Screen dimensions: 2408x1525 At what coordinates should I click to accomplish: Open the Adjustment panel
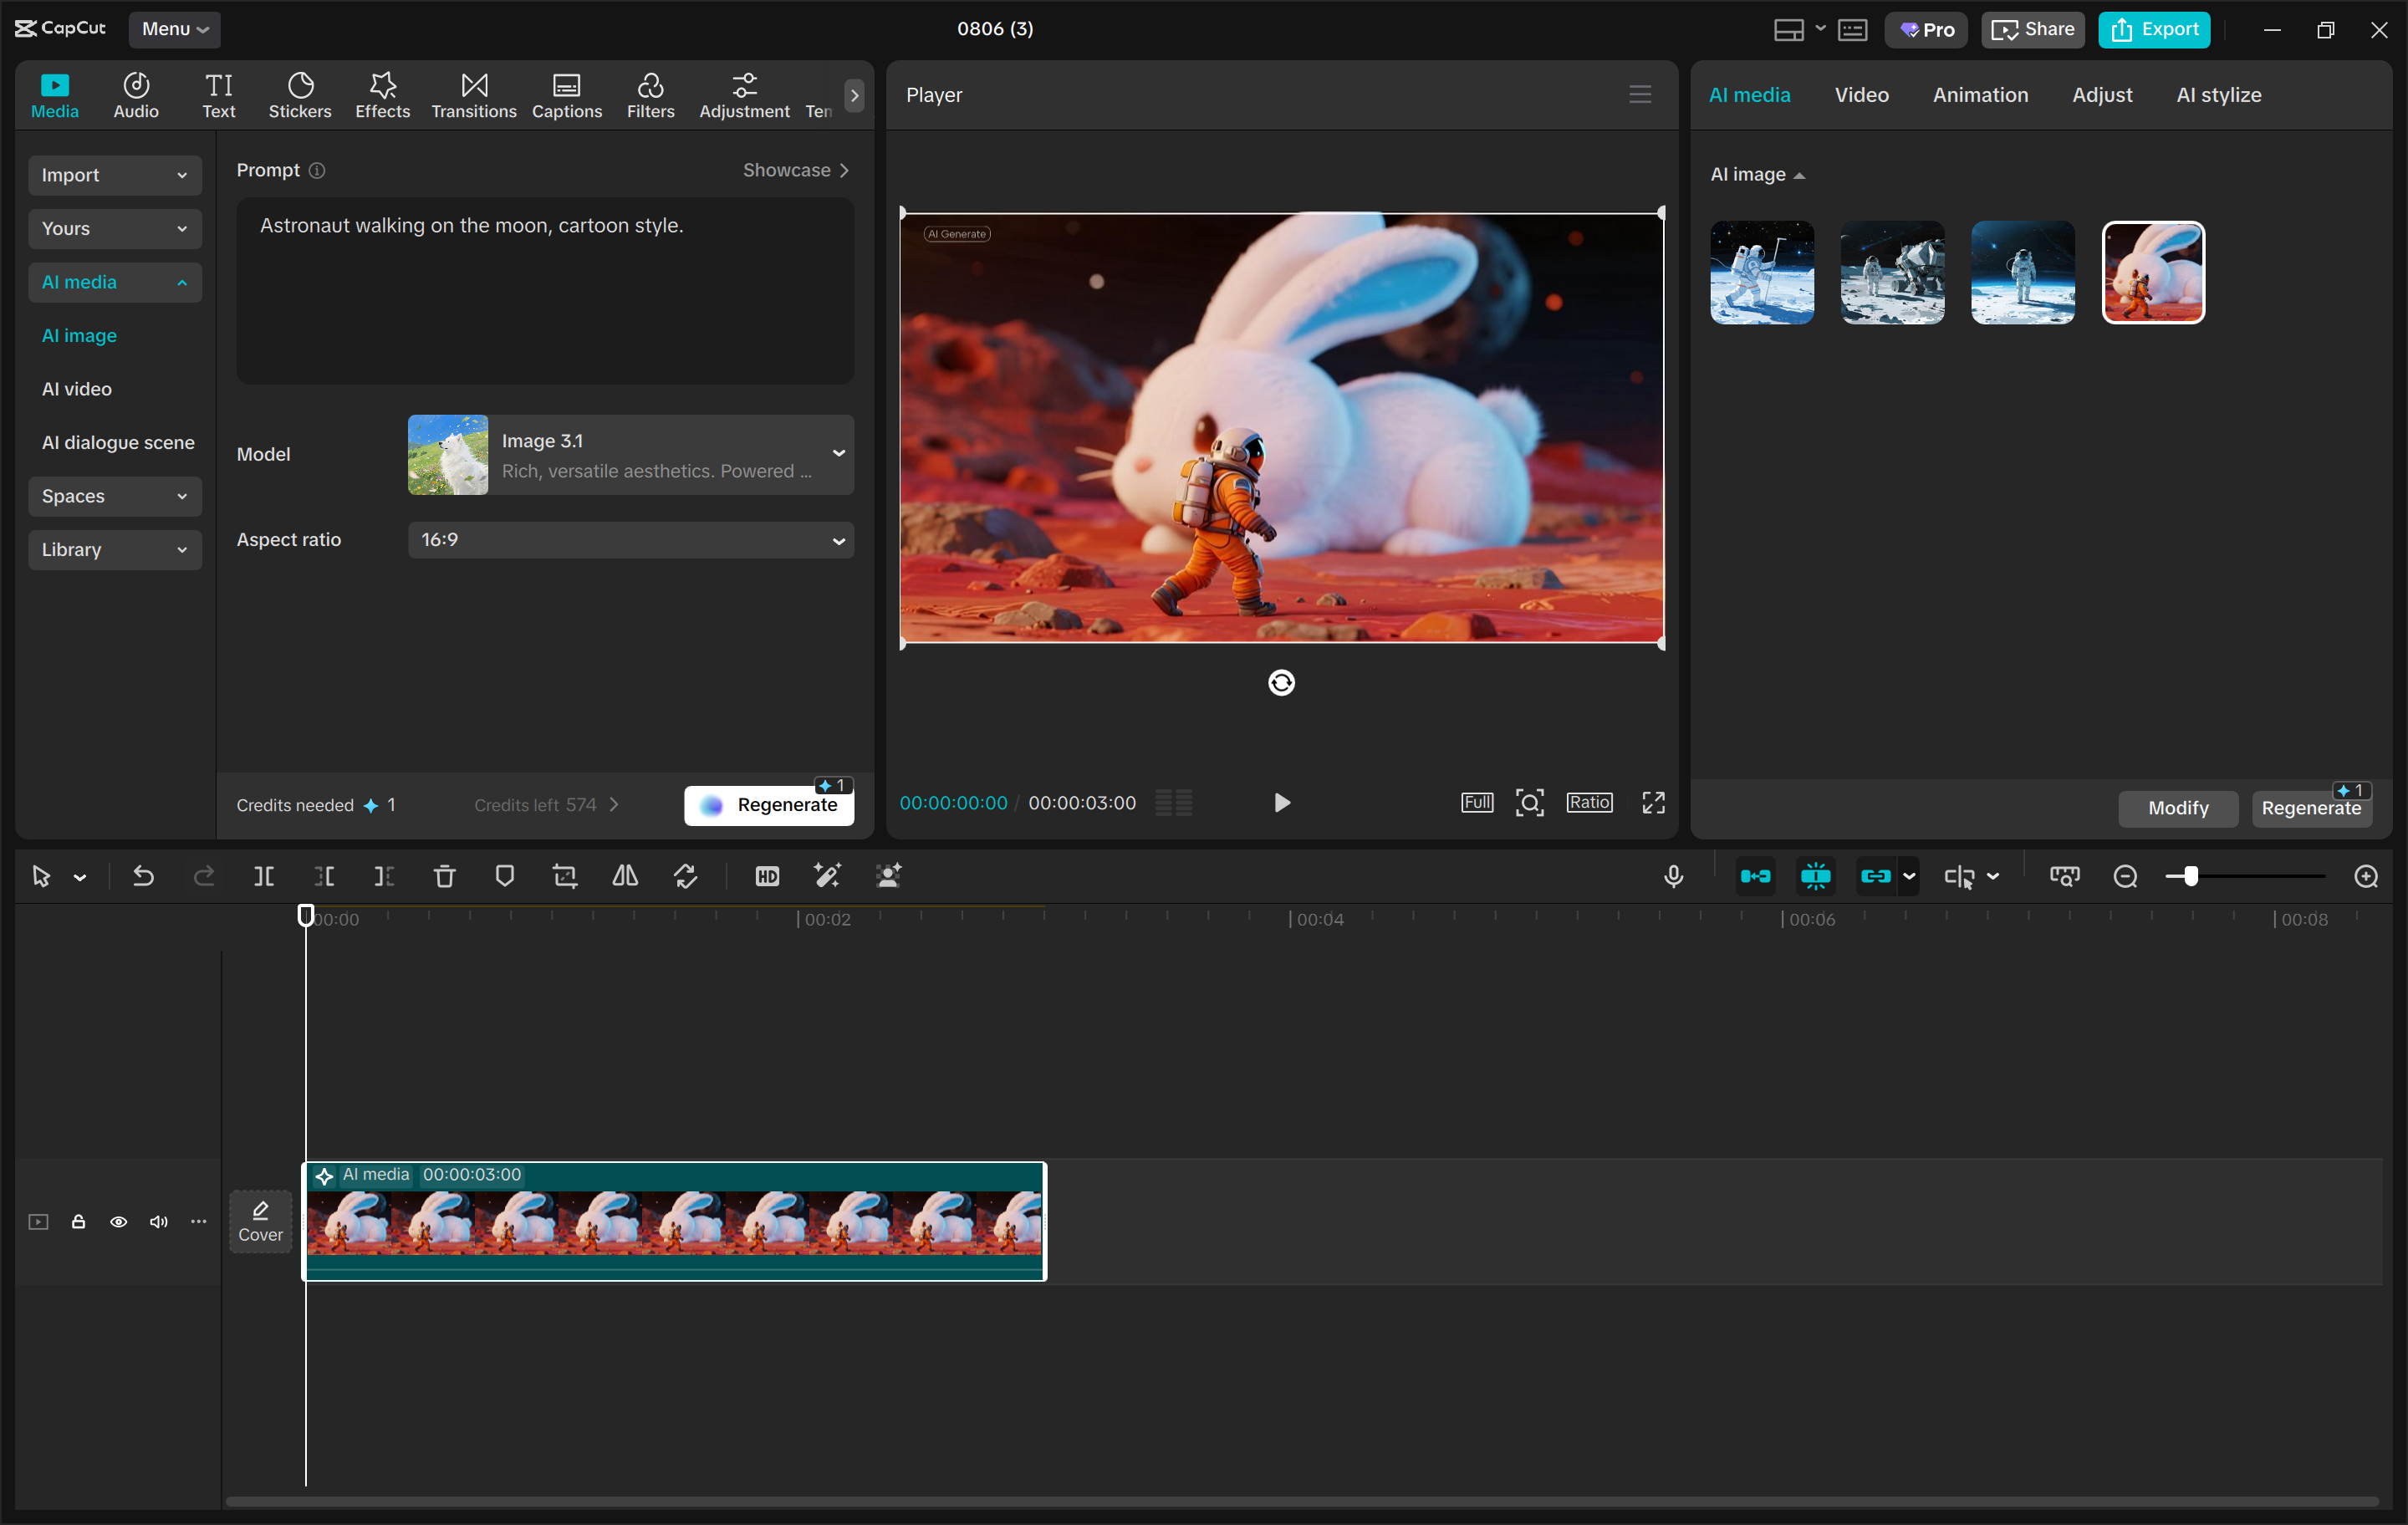pos(744,95)
